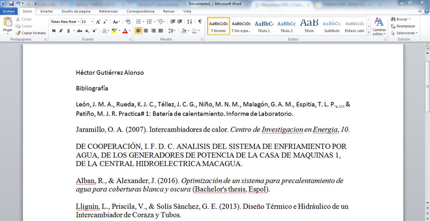Screen dimensions: 430x221
Task: Click Reemplazar in Edición group
Action: [x=403, y=26]
